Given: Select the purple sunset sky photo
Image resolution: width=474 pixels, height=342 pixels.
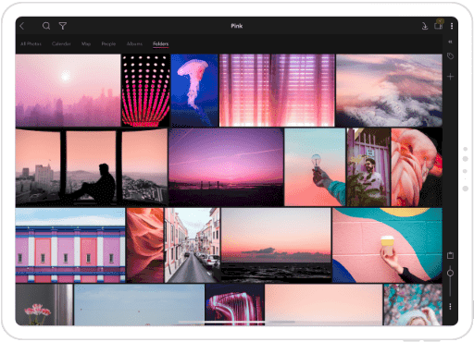Looking at the screenshot, I should 226,167.
